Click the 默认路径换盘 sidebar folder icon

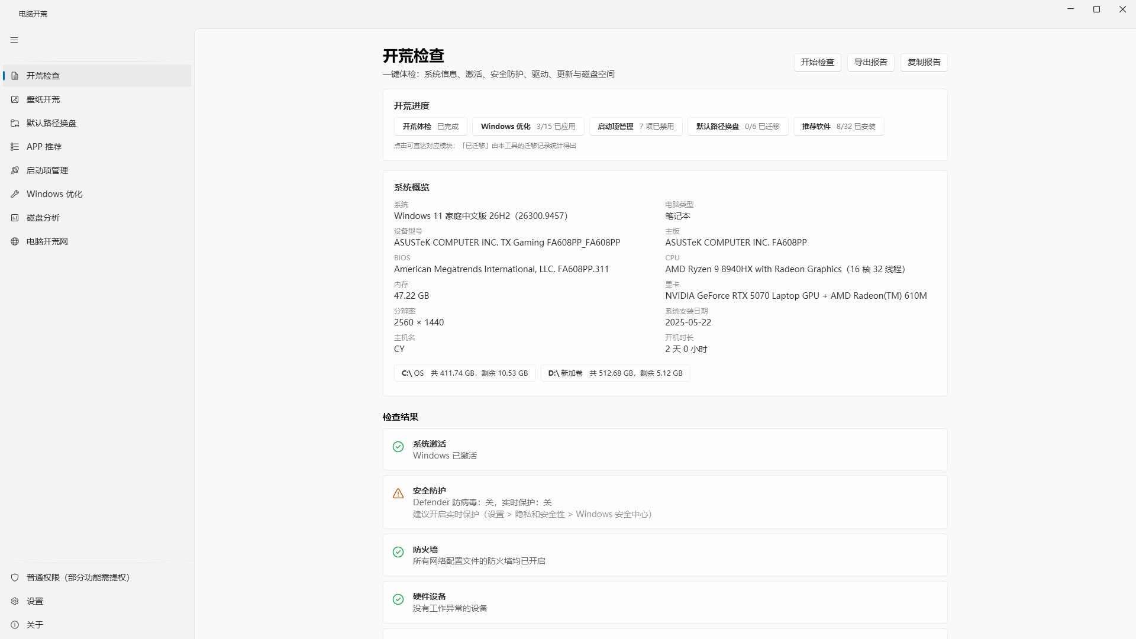[x=15, y=123]
